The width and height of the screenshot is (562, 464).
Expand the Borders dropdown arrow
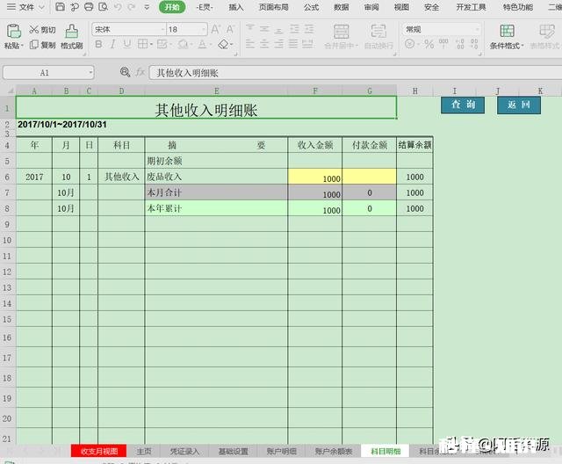coord(151,45)
